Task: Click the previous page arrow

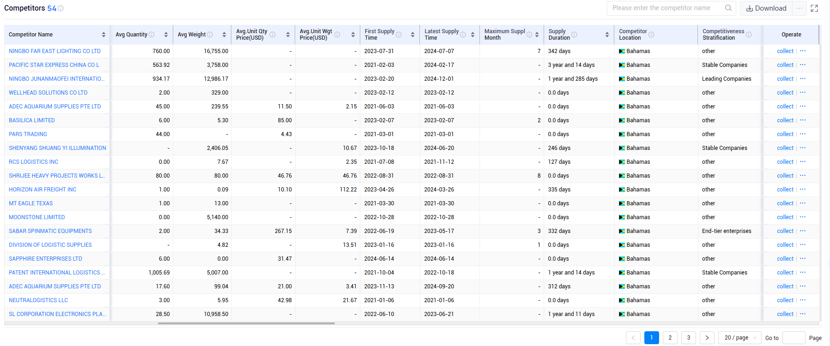Action: click(633, 338)
